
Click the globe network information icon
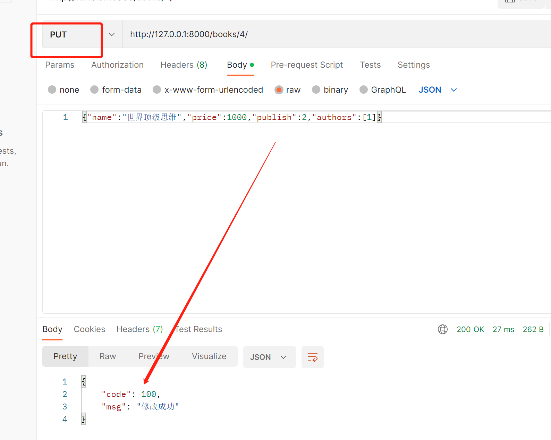coord(443,329)
